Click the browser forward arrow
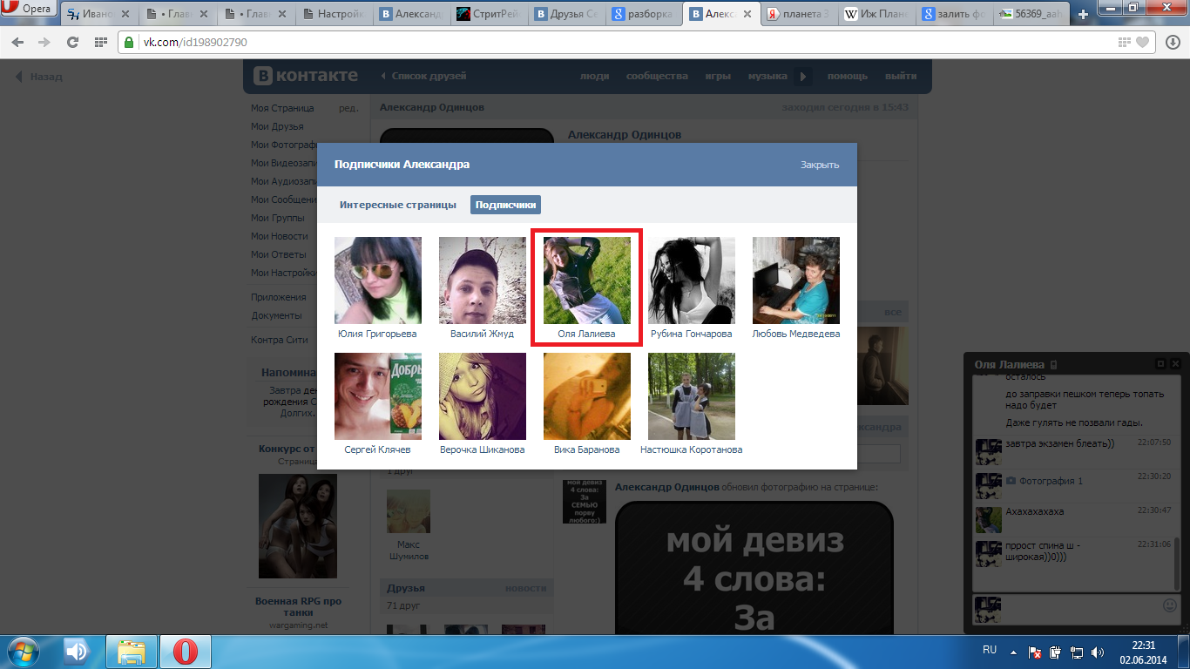 [x=45, y=42]
